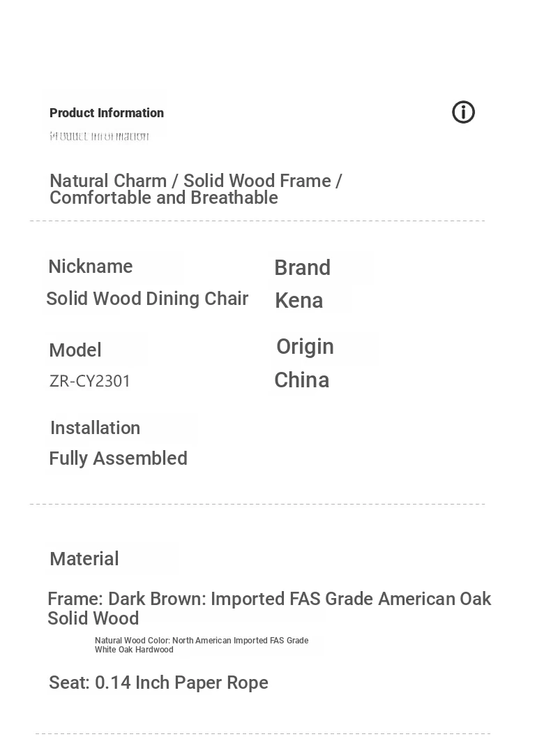Click the Solid Wood Dining Chair value

pyautogui.click(x=147, y=299)
